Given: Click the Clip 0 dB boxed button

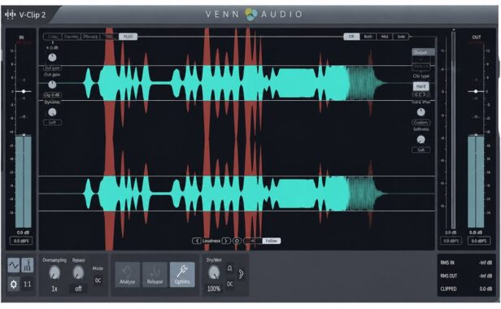Looking at the screenshot, I should point(52,95).
